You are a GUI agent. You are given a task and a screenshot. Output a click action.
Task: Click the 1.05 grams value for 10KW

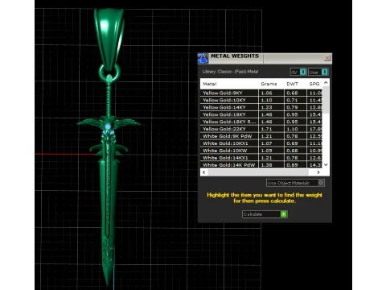pyautogui.click(x=266, y=151)
